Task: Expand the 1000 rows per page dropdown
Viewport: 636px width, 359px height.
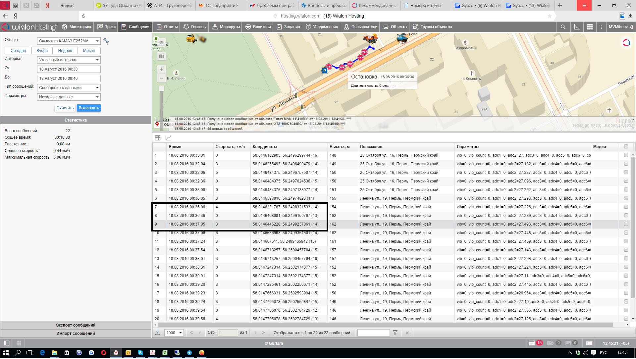Action: [x=180, y=333]
